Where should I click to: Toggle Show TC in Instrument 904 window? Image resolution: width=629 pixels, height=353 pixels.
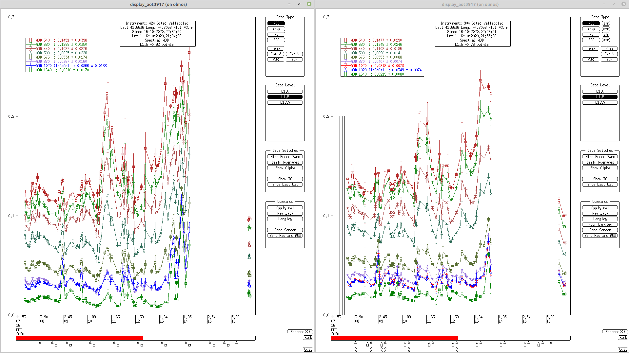click(600, 179)
